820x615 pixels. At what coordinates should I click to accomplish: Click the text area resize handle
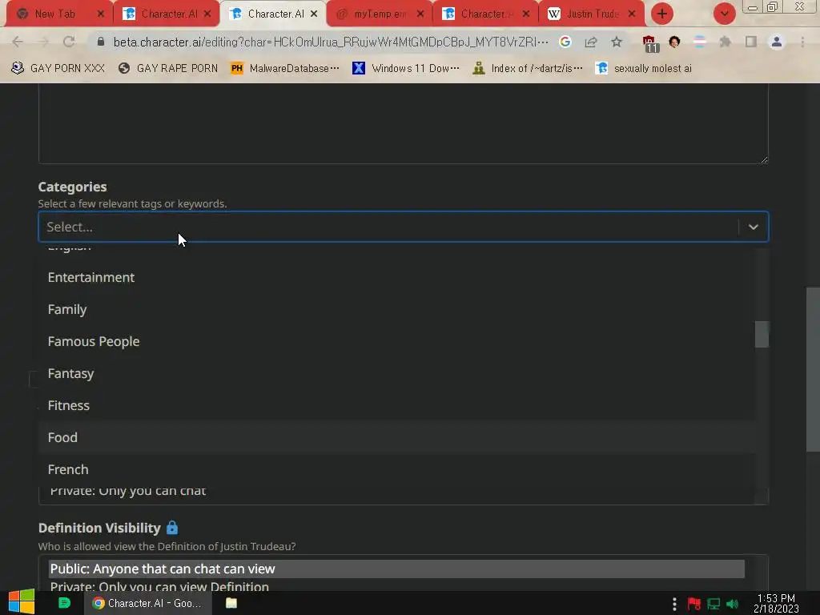[764, 159]
